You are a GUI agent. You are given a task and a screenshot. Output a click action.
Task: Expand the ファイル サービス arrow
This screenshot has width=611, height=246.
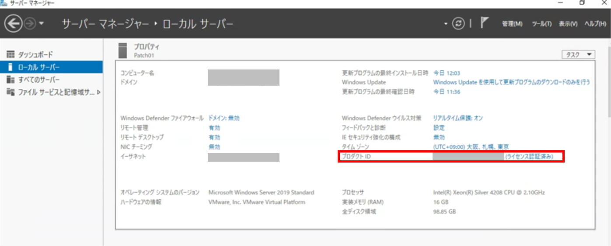click(x=98, y=92)
